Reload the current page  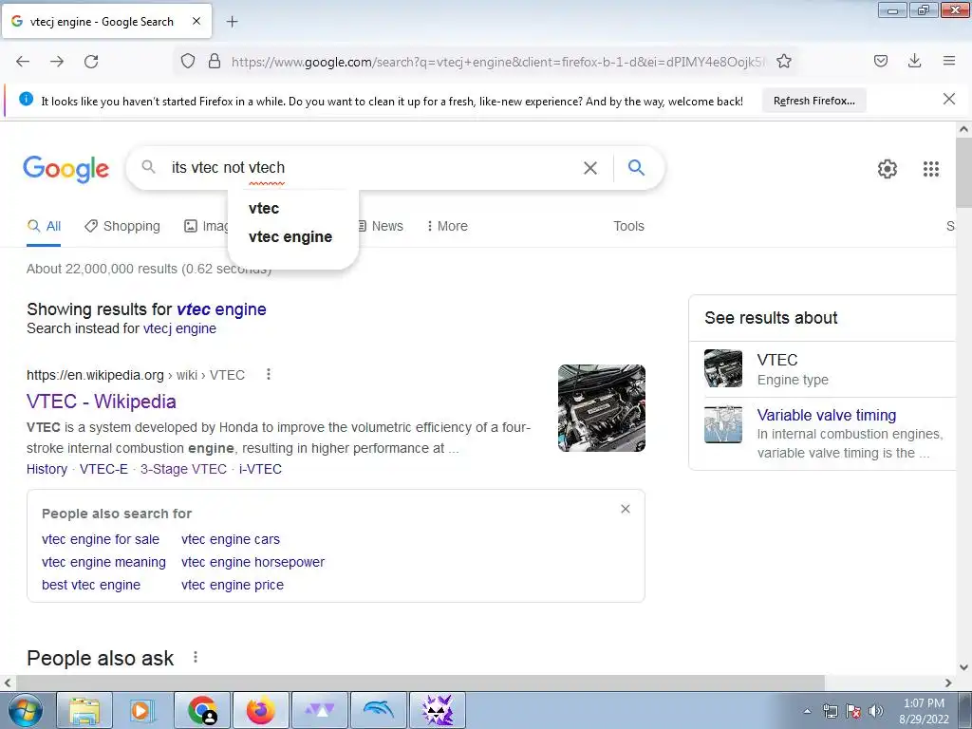[91, 62]
